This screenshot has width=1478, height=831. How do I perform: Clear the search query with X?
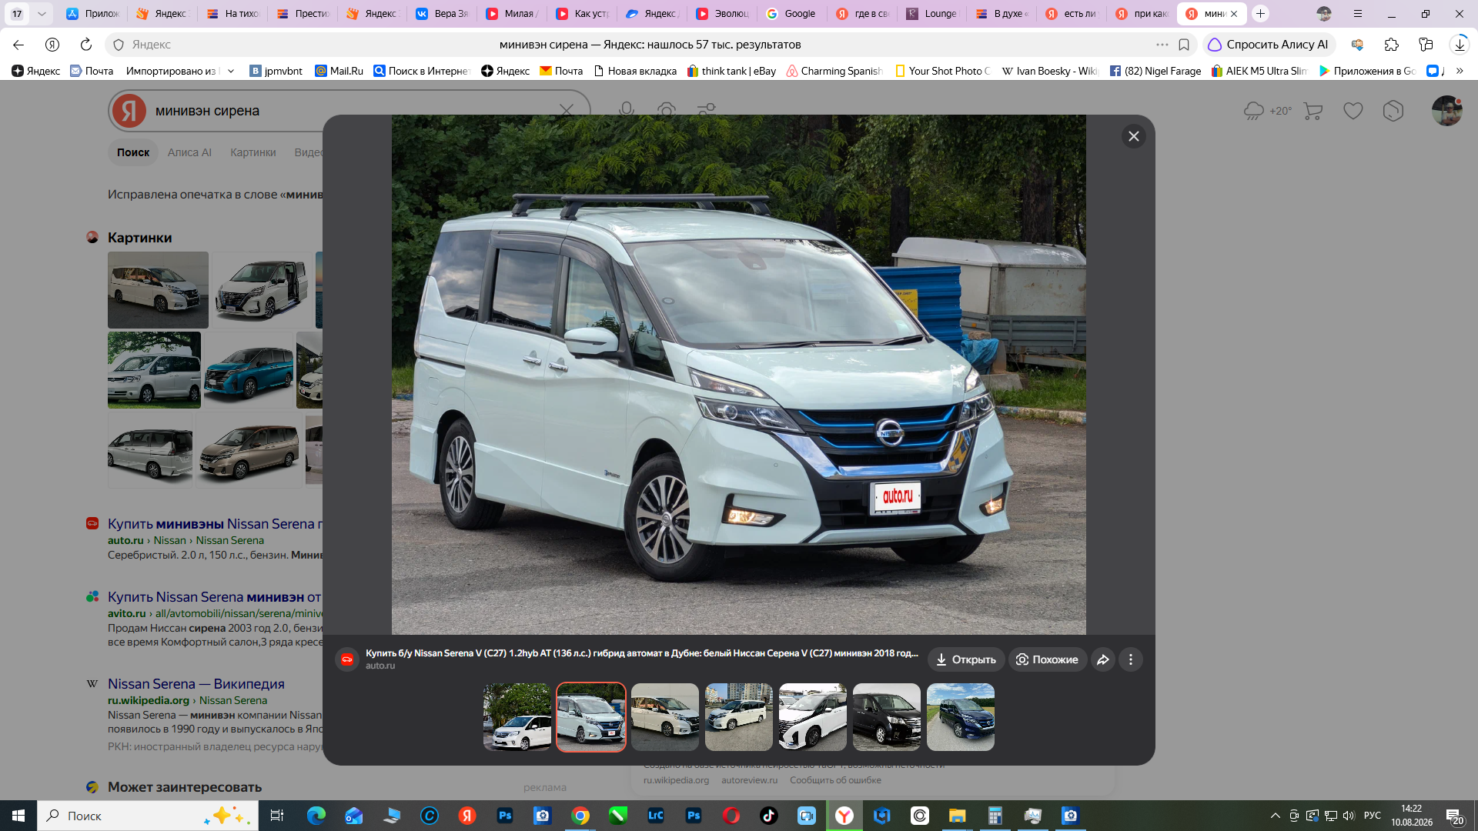click(567, 111)
